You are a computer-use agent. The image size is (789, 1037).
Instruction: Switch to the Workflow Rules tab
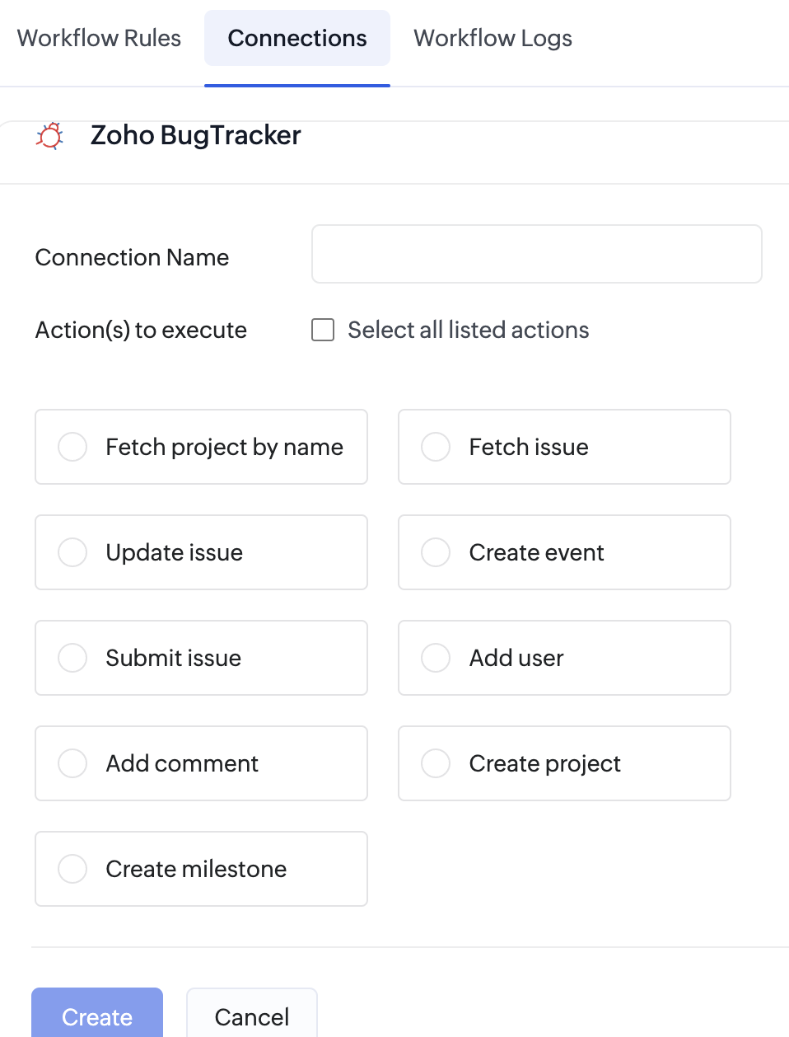(x=99, y=38)
